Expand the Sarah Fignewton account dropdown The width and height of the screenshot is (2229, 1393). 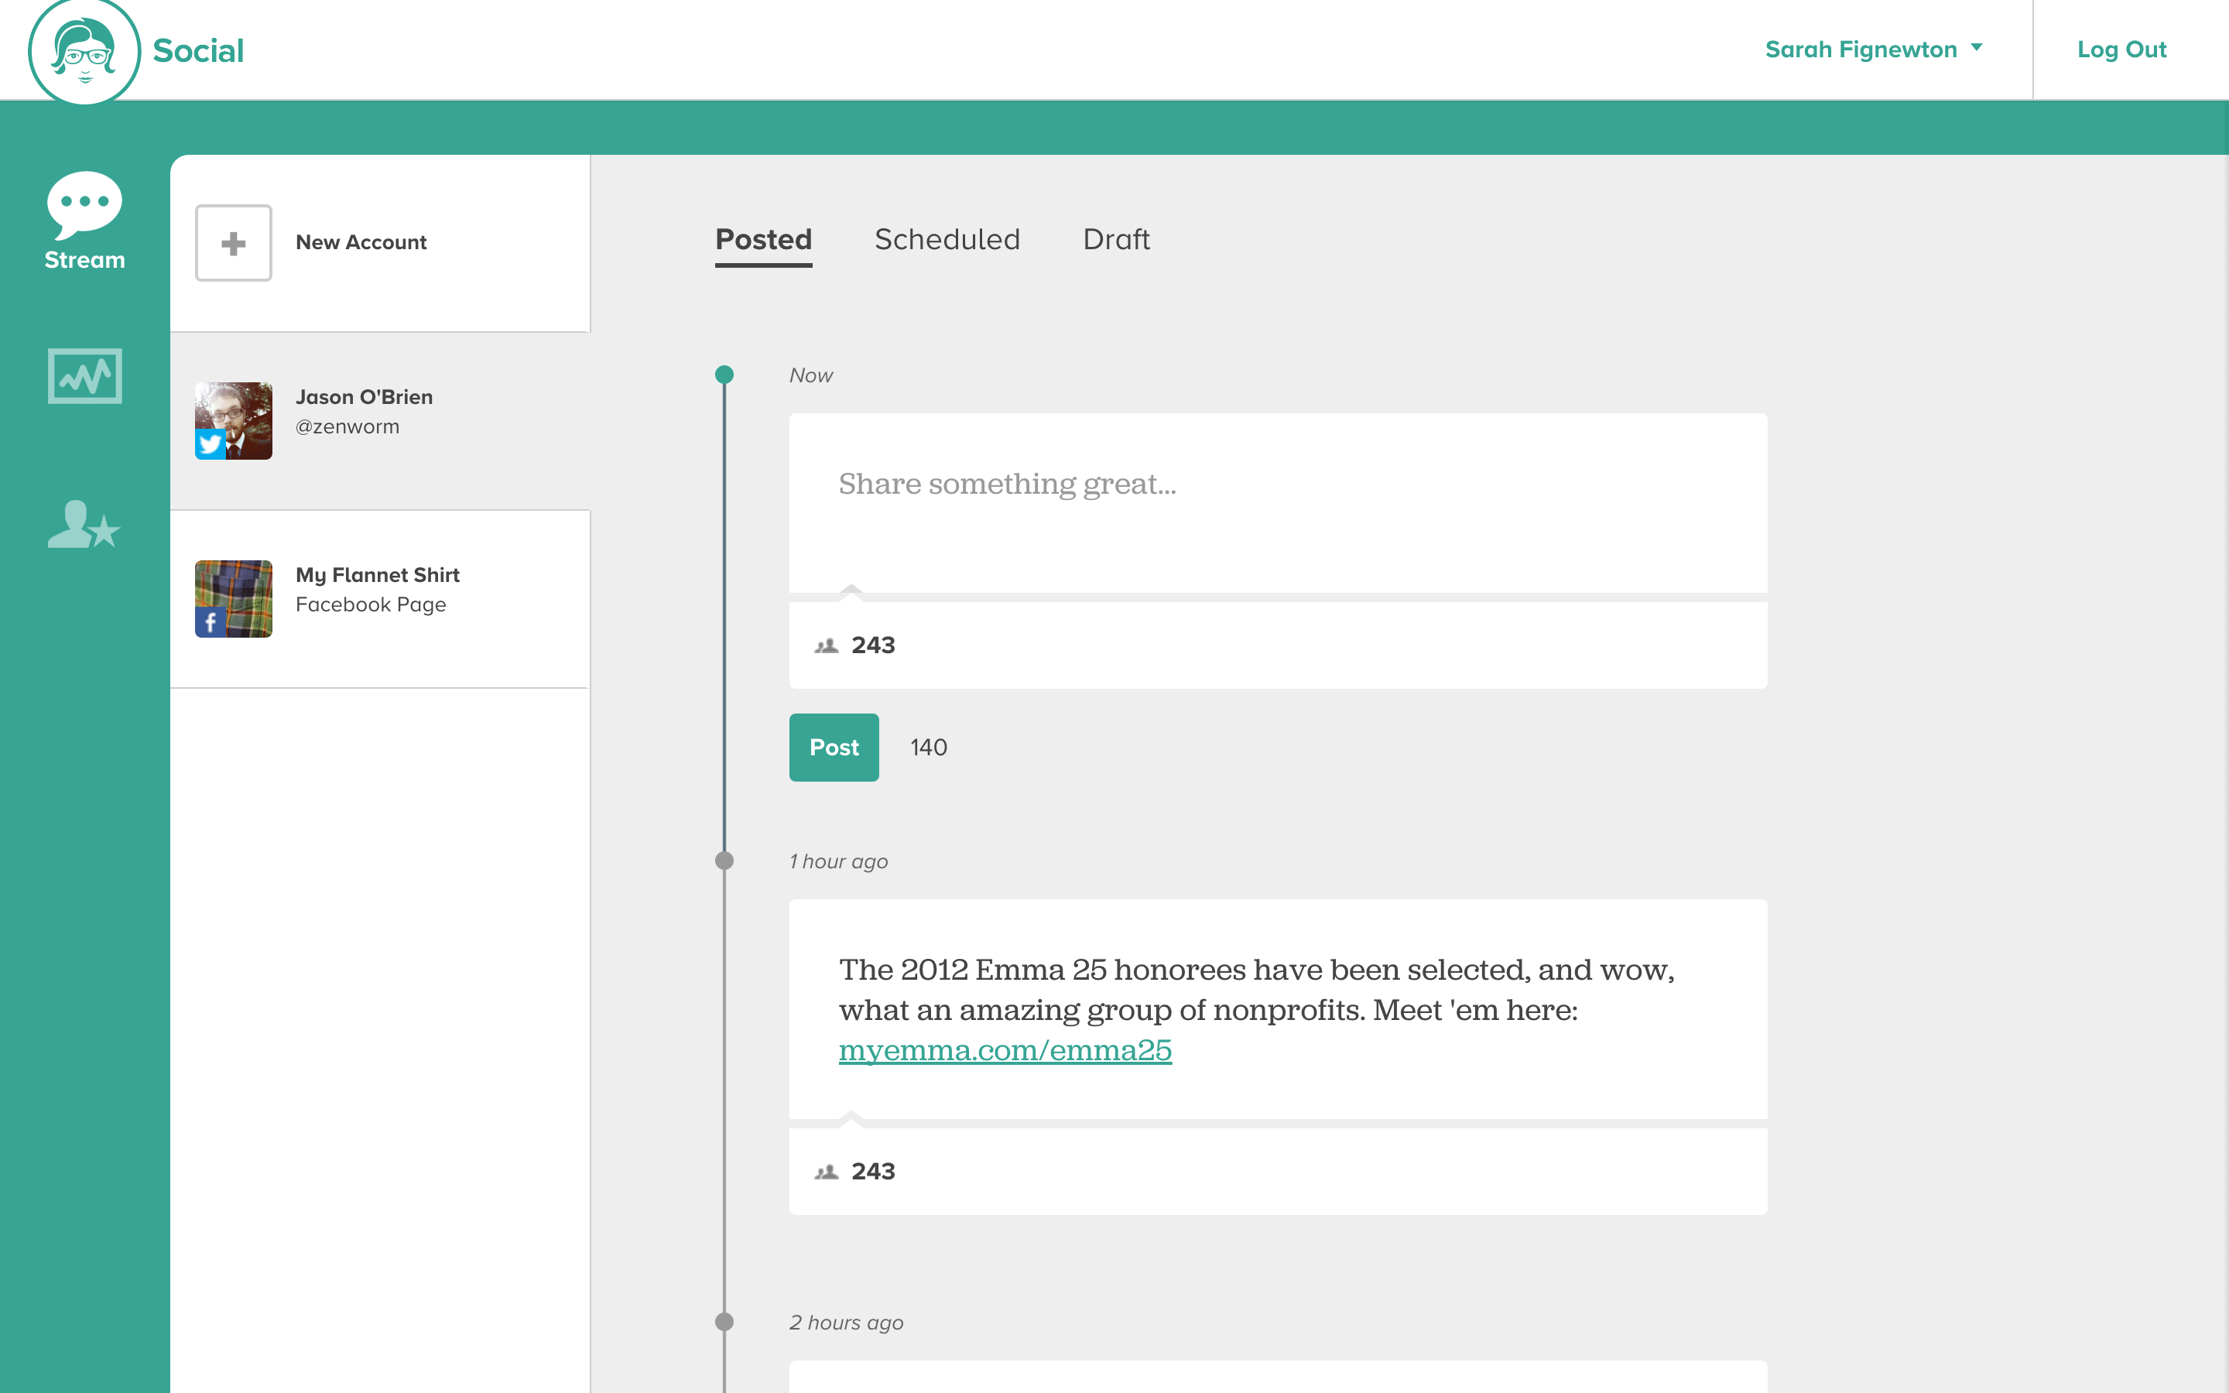[1861, 50]
